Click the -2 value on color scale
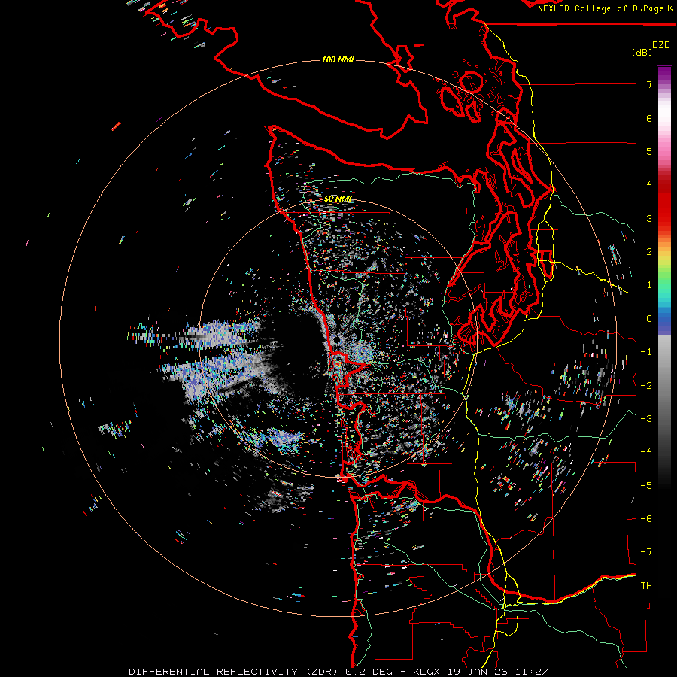This screenshot has width=677, height=677. [x=646, y=386]
